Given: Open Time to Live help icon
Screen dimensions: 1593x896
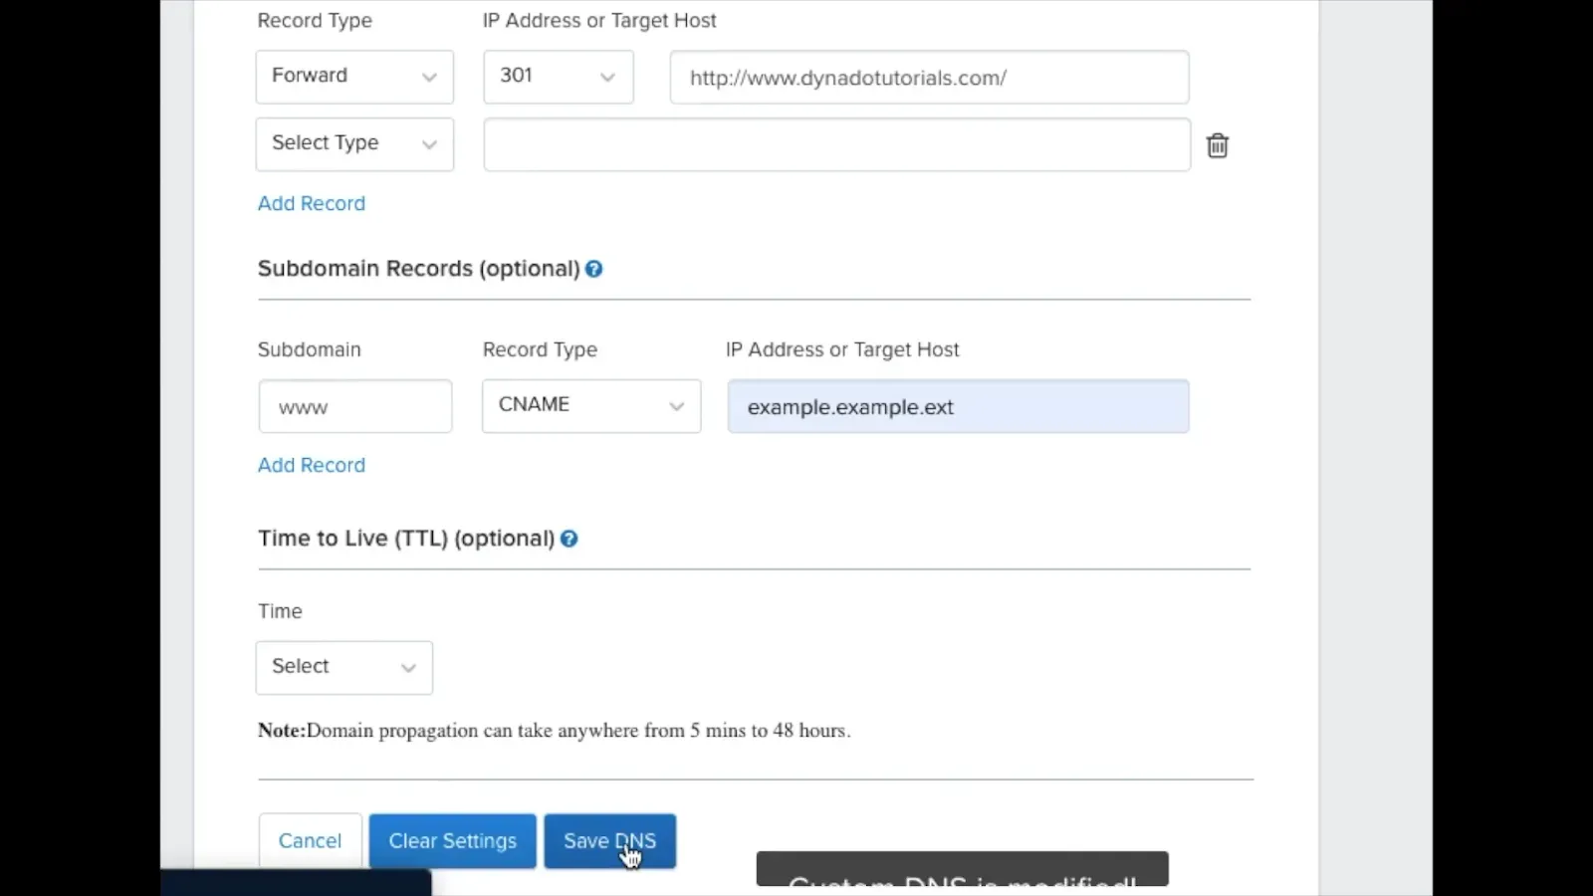Looking at the screenshot, I should pyautogui.click(x=569, y=539).
